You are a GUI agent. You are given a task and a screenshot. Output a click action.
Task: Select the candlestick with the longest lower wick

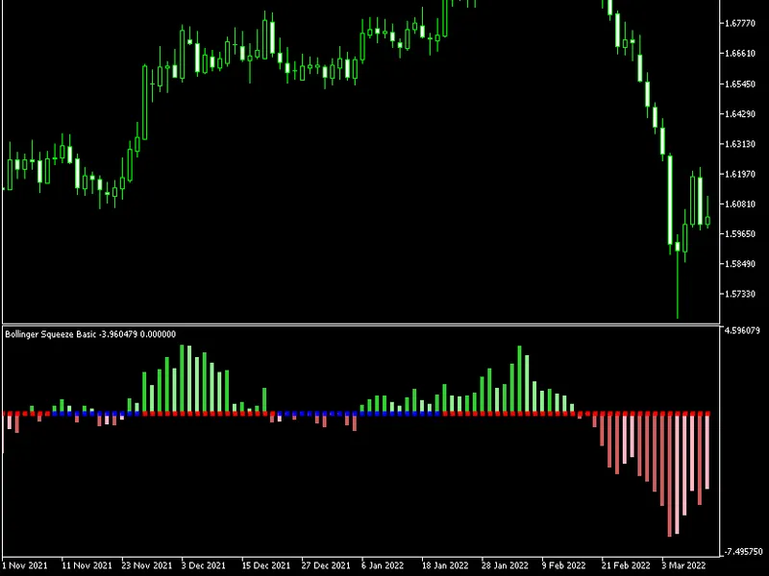click(x=678, y=276)
